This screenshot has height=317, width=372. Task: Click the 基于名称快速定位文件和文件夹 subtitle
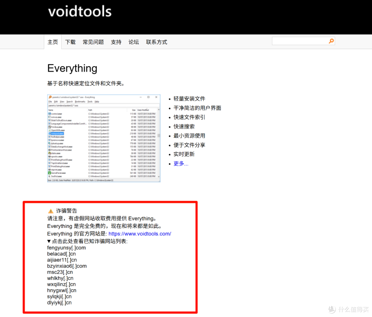(x=86, y=83)
